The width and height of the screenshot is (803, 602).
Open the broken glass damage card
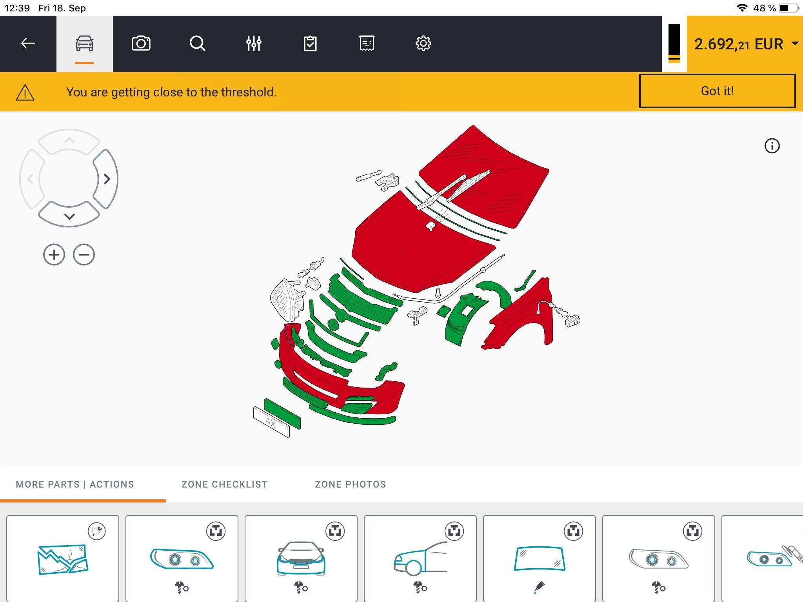click(63, 558)
